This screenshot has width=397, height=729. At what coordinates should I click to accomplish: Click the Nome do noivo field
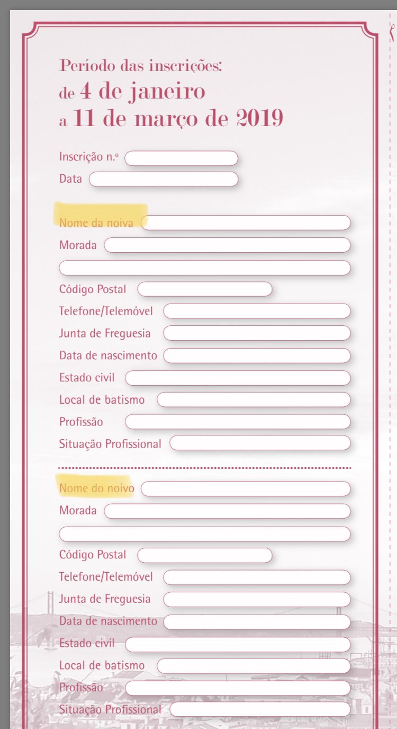click(x=246, y=488)
